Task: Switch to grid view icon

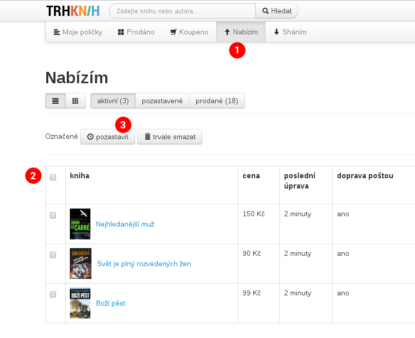Action: 75,101
